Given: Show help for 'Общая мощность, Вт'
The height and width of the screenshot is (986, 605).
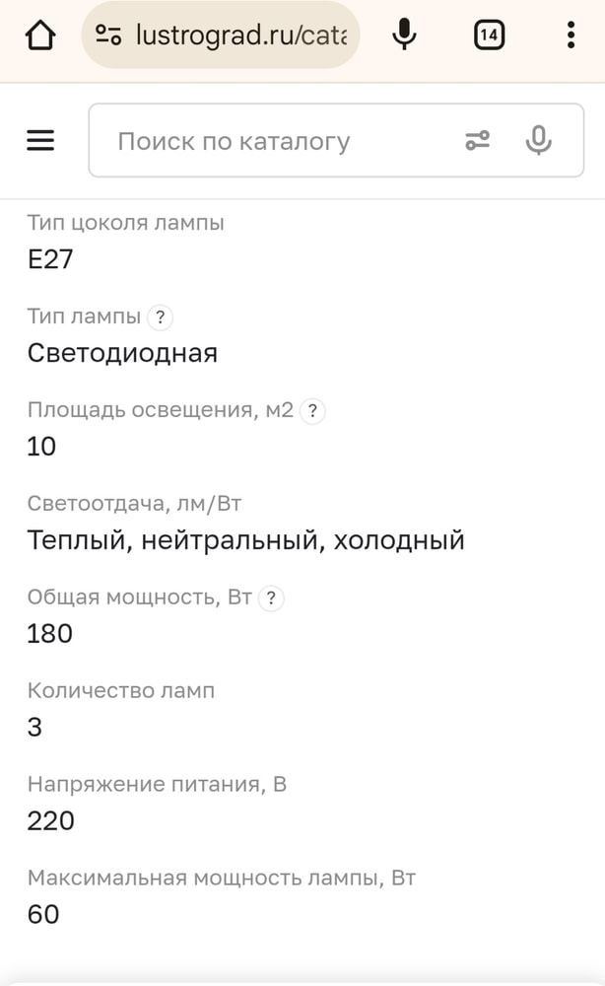Looking at the screenshot, I should point(270,598).
